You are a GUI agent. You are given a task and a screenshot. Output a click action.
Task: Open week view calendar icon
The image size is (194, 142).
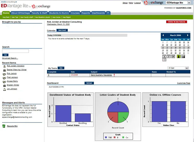(x=169, y=56)
